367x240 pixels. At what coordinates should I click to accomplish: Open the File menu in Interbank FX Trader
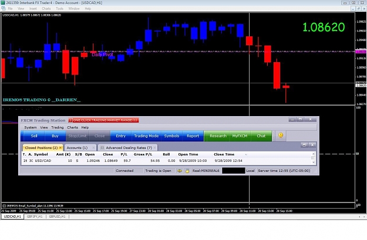tap(10, 8)
